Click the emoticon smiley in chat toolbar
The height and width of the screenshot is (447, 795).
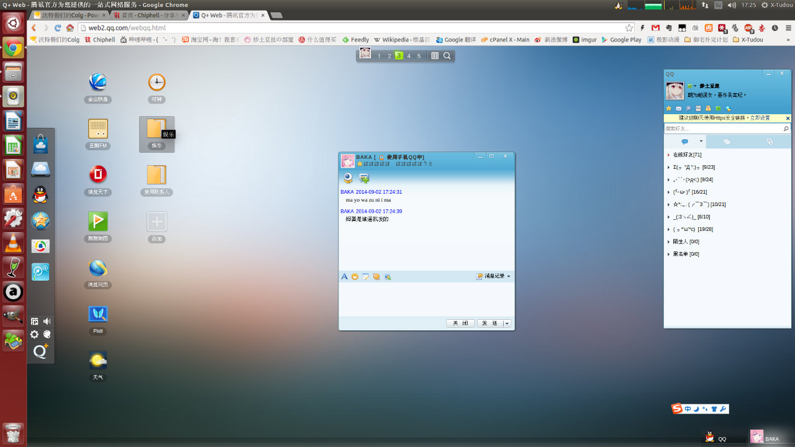(355, 276)
